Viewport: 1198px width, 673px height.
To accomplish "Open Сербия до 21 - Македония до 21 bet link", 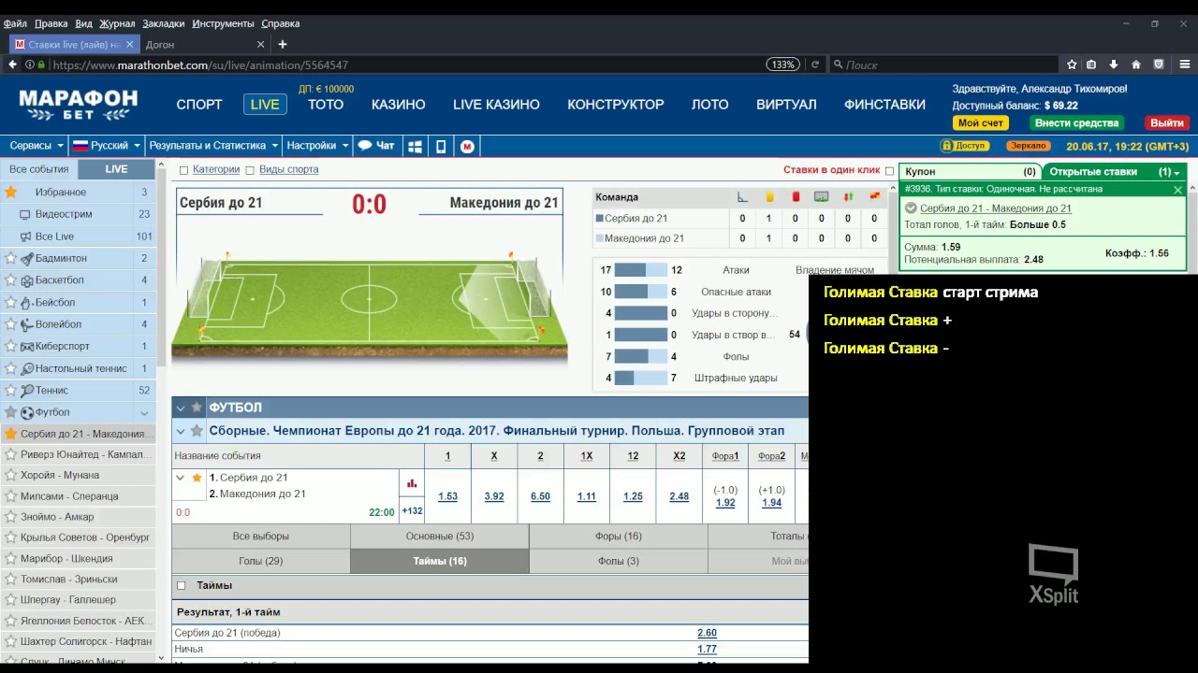I will [996, 208].
